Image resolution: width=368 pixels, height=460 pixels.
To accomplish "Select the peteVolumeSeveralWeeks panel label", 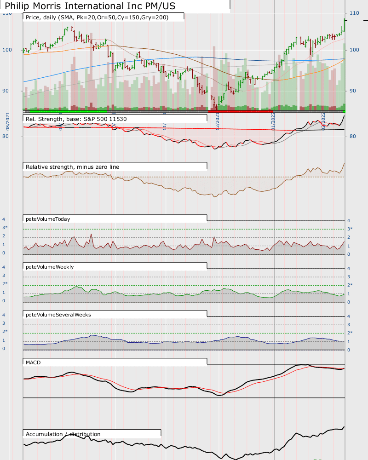I will tap(58, 315).
